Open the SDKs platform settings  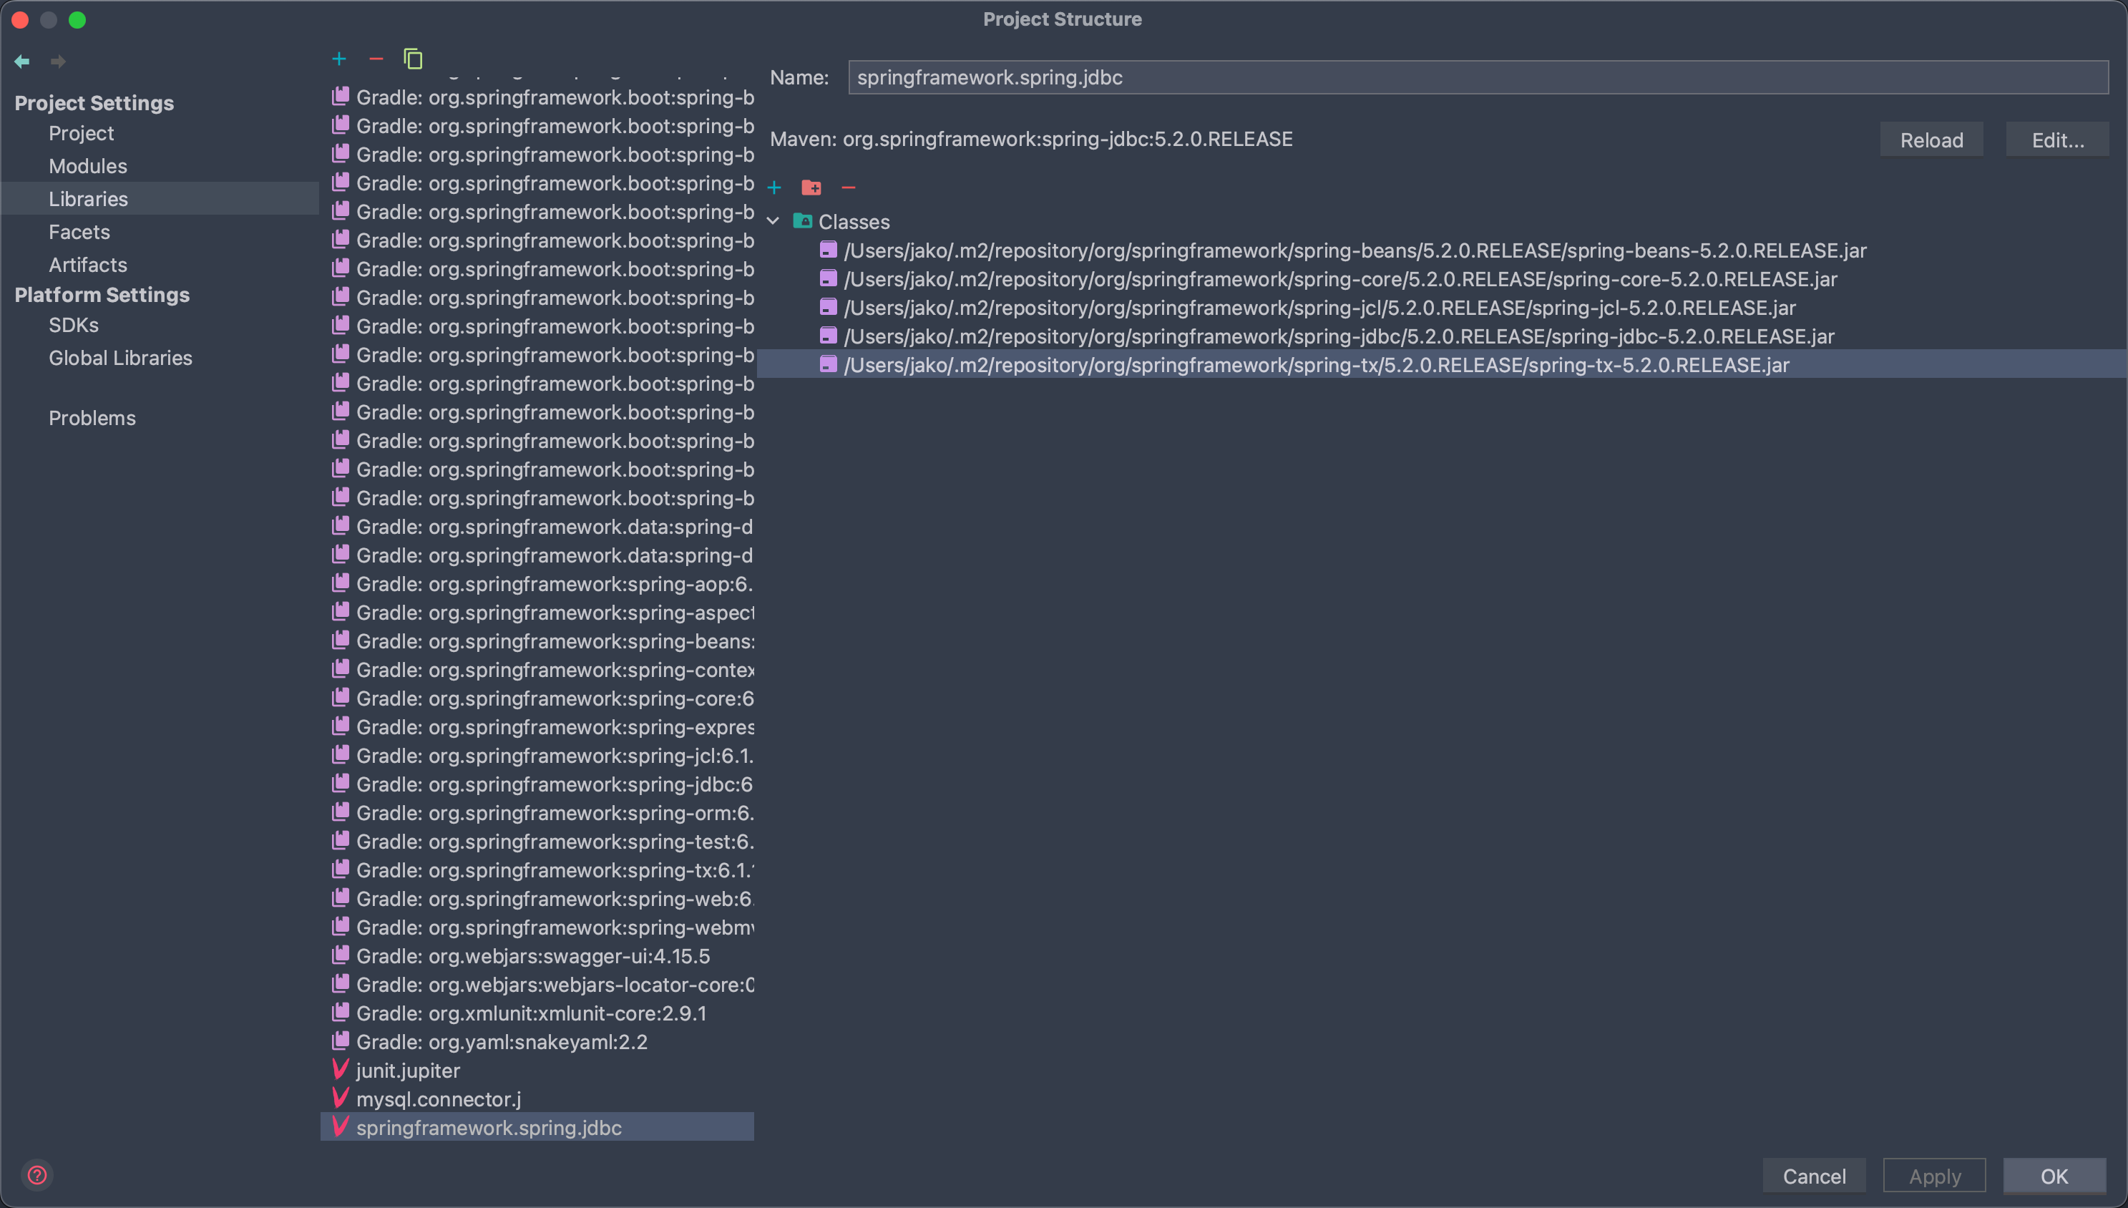tap(73, 325)
